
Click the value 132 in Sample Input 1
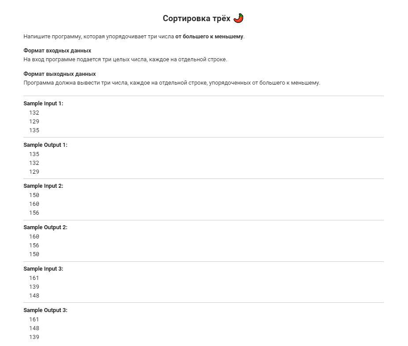(x=34, y=113)
